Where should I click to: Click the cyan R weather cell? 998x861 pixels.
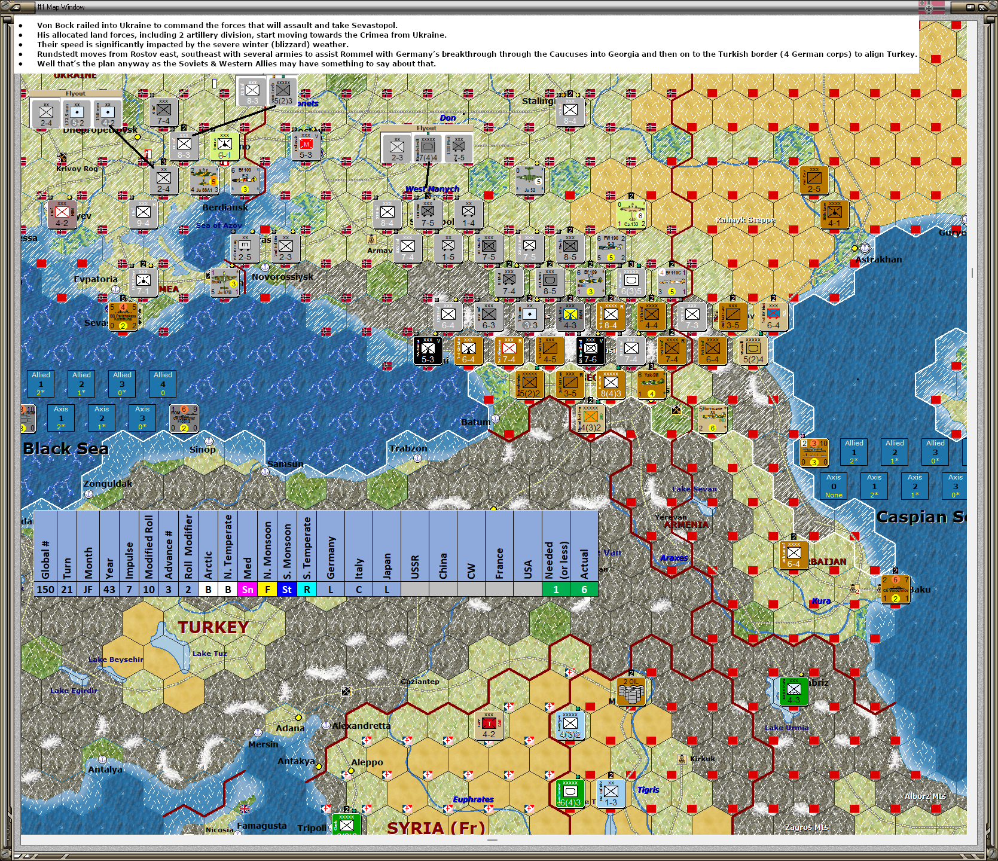[307, 590]
